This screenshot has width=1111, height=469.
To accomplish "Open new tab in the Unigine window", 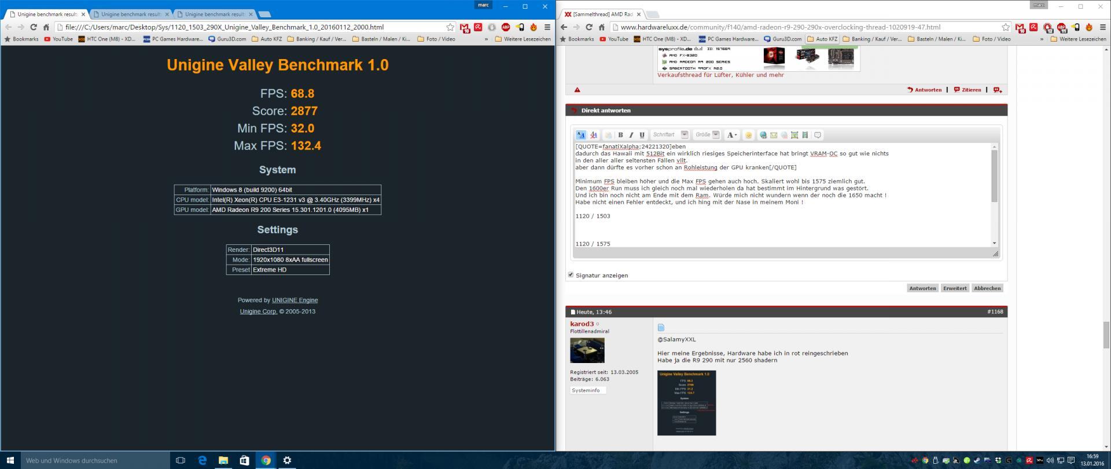I will [x=264, y=14].
